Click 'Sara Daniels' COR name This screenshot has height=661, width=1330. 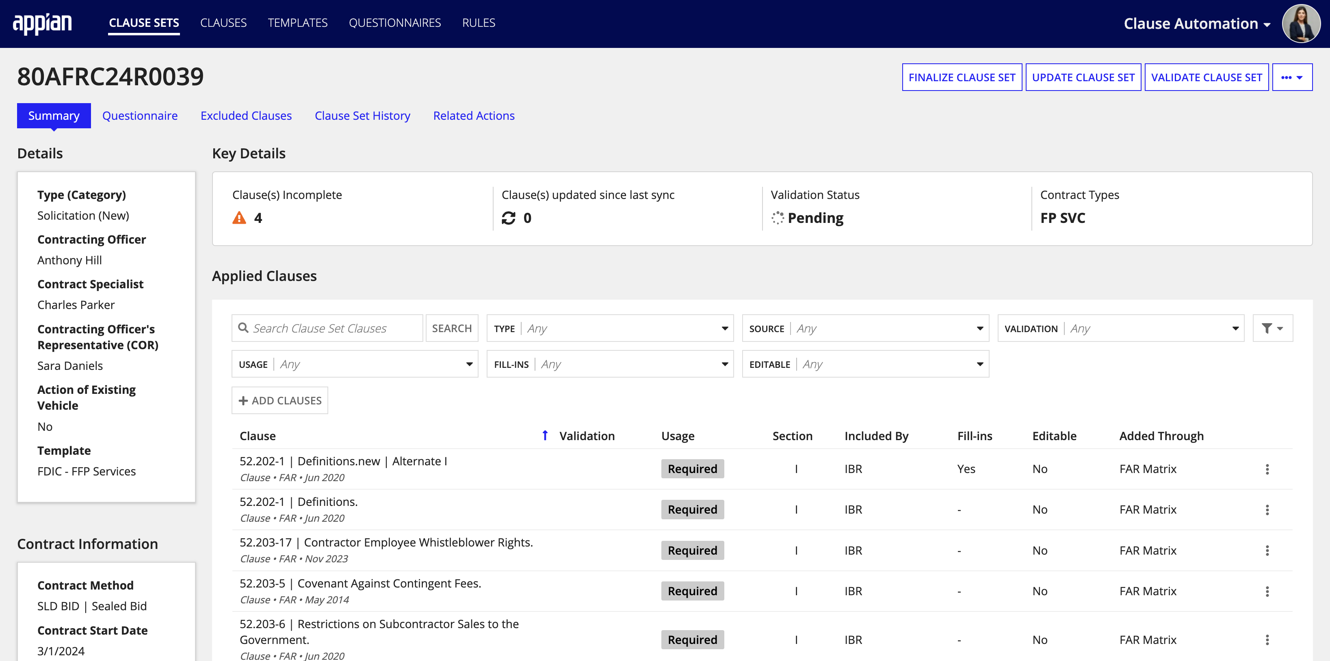[70, 366]
